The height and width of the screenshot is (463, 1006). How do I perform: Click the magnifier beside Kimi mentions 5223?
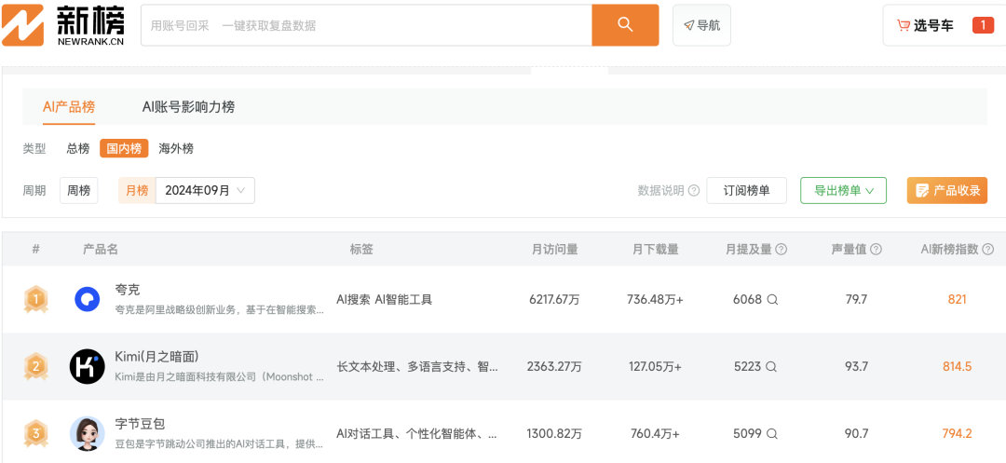(x=772, y=367)
